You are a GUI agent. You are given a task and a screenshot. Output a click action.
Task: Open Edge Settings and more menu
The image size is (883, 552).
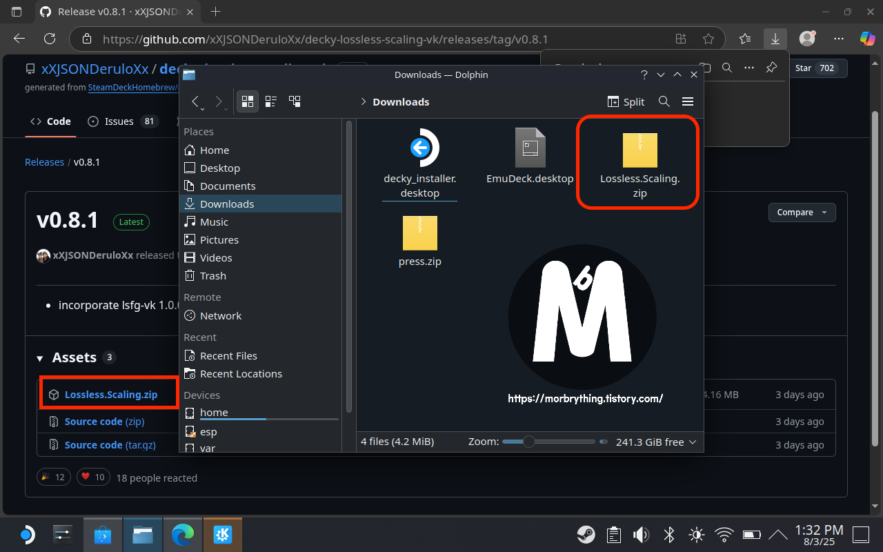(x=839, y=39)
